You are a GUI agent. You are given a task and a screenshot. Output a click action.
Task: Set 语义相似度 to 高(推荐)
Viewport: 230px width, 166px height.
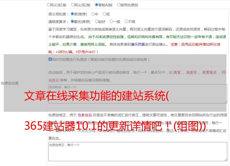pyautogui.click(x=72, y=14)
